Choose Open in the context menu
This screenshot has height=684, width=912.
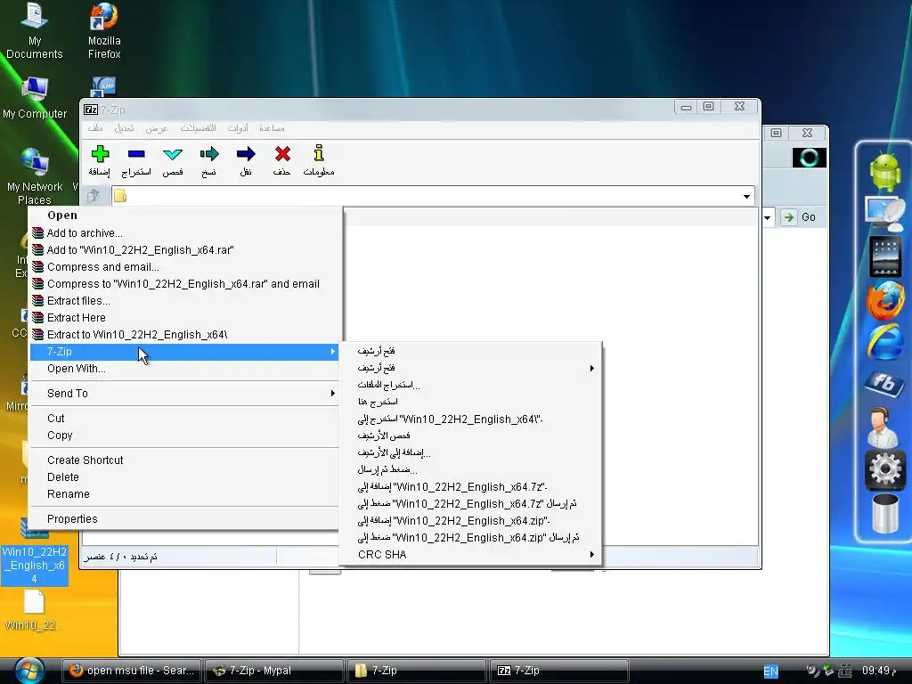click(183, 216)
